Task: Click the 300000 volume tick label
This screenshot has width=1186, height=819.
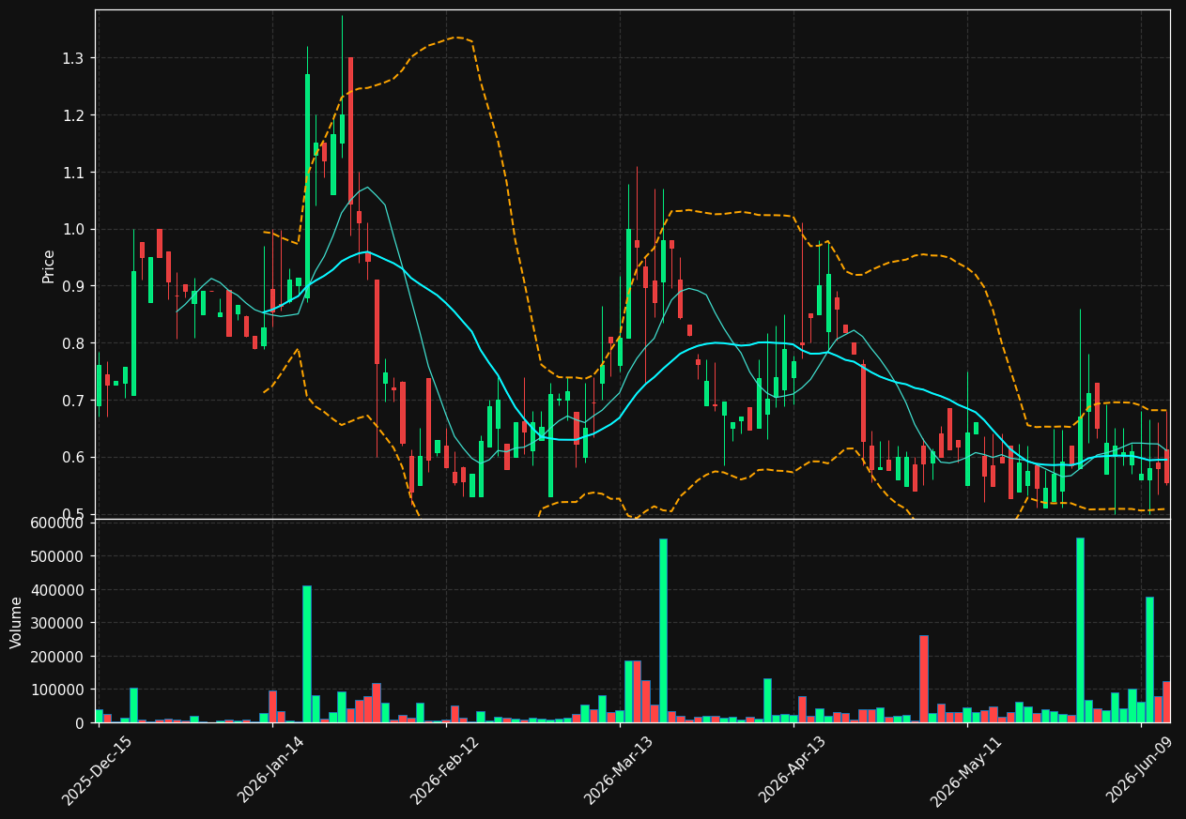Action: [x=58, y=623]
